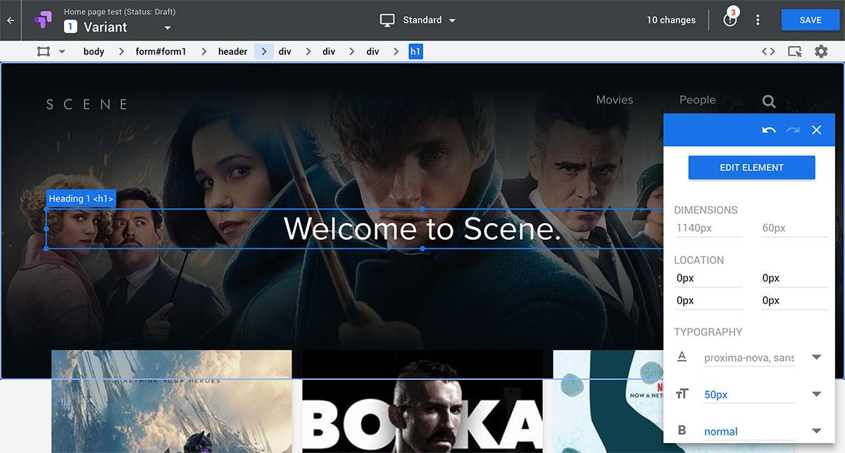Image resolution: width=845 pixels, height=453 pixels.
Task: Click the bold B weight icon
Action: coord(682,430)
